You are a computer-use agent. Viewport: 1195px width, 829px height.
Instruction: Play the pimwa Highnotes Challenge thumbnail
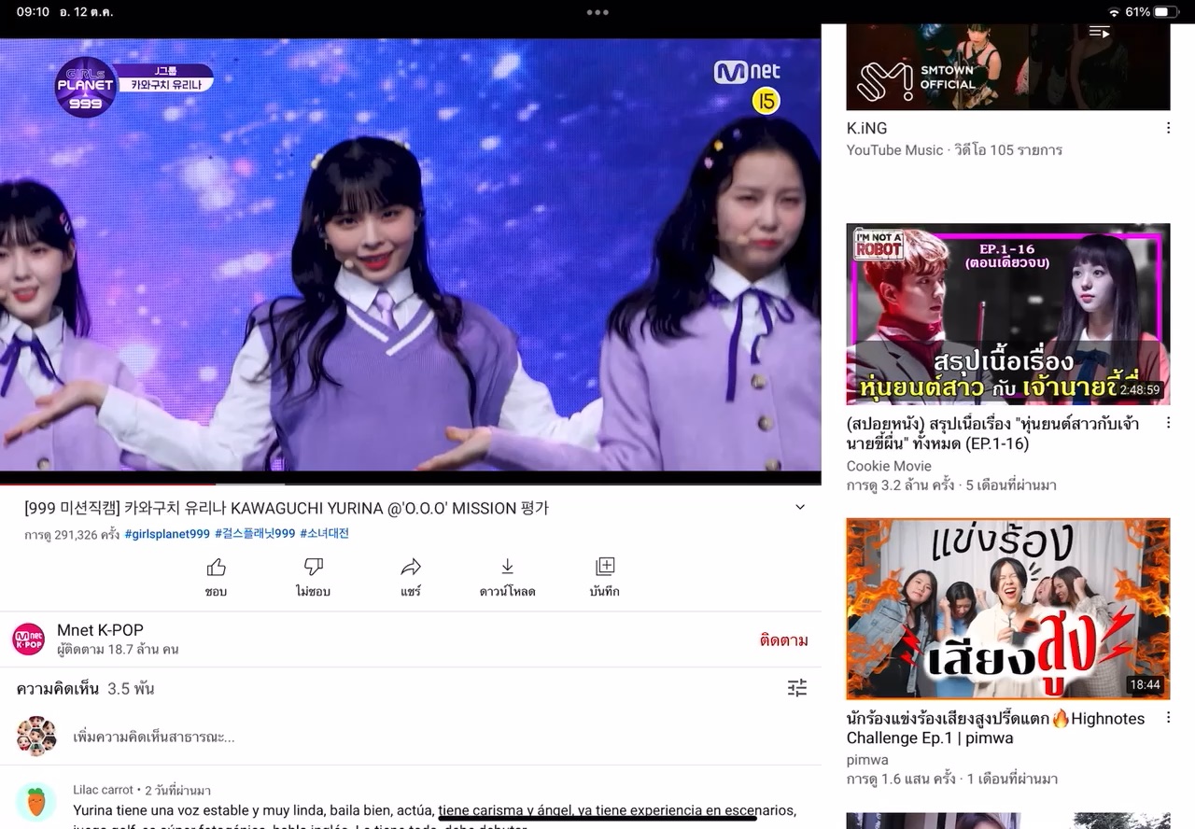tap(1007, 609)
